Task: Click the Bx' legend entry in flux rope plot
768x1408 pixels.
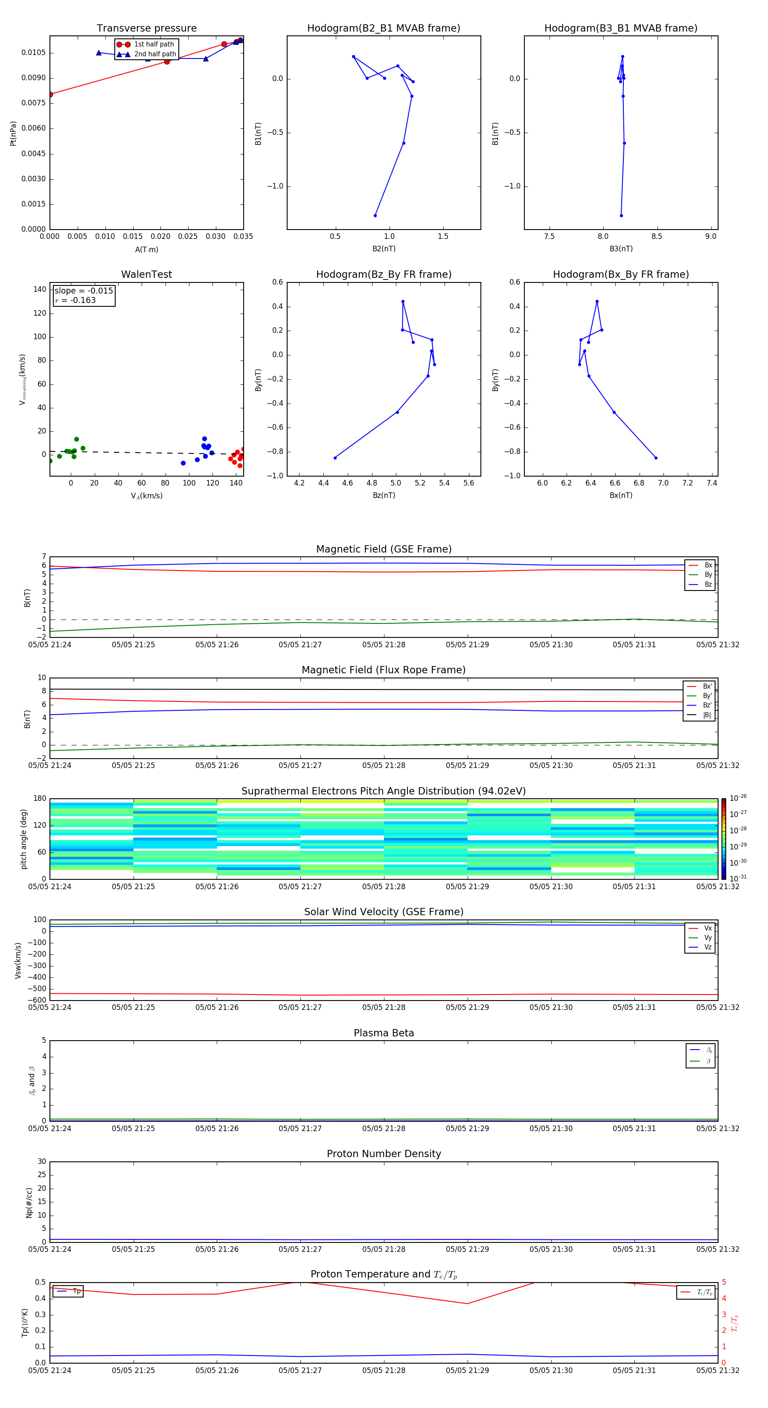Action: [x=699, y=687]
